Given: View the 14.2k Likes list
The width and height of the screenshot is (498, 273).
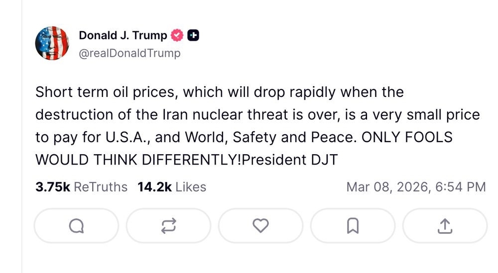Looking at the screenshot, I should tap(172, 187).
